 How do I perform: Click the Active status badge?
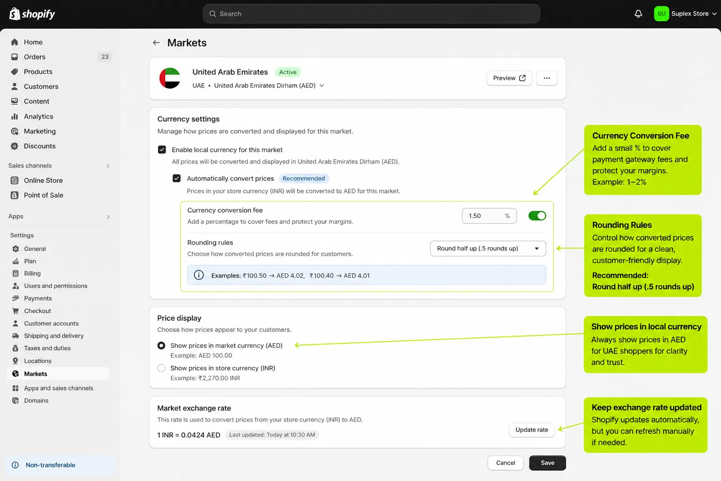[x=288, y=72]
